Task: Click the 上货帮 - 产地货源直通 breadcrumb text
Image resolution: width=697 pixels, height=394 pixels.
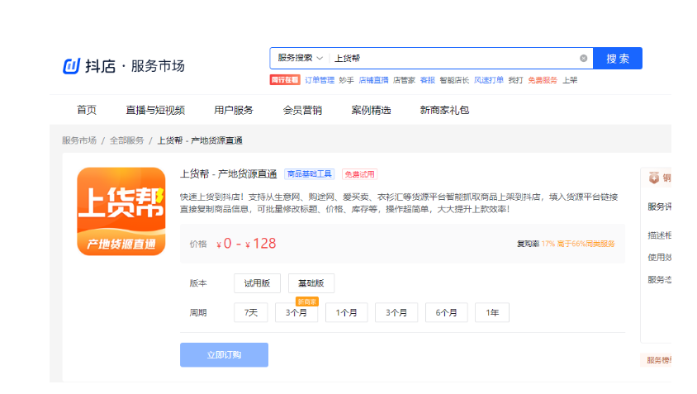Action: click(x=200, y=140)
